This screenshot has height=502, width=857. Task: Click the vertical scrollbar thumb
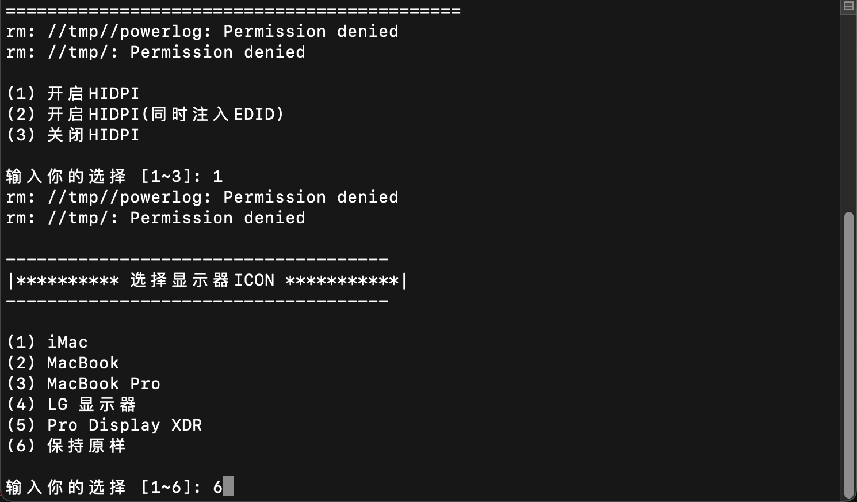point(849,356)
